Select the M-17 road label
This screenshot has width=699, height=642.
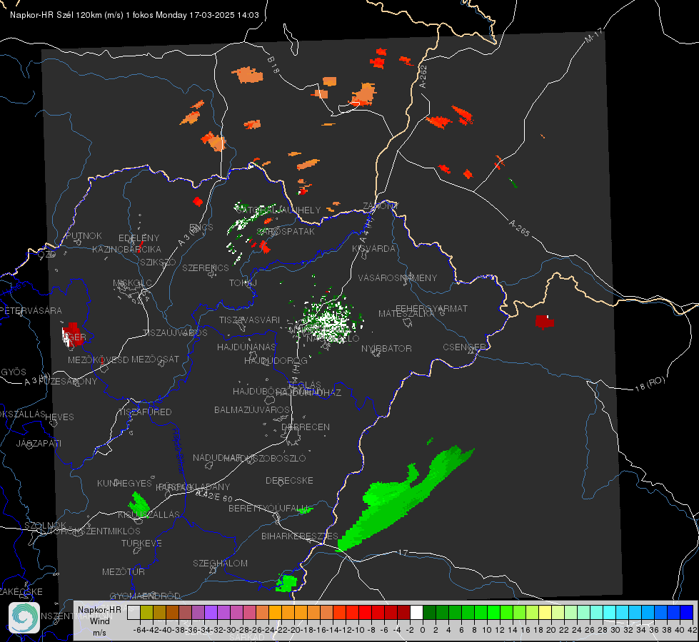[x=593, y=35]
